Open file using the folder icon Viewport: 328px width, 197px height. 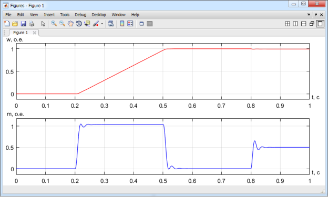pos(15,24)
